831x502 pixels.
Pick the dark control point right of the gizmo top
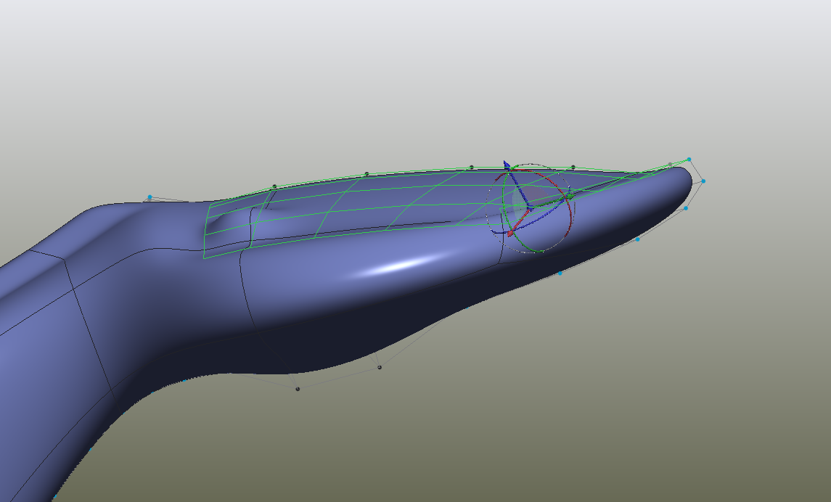573,167
